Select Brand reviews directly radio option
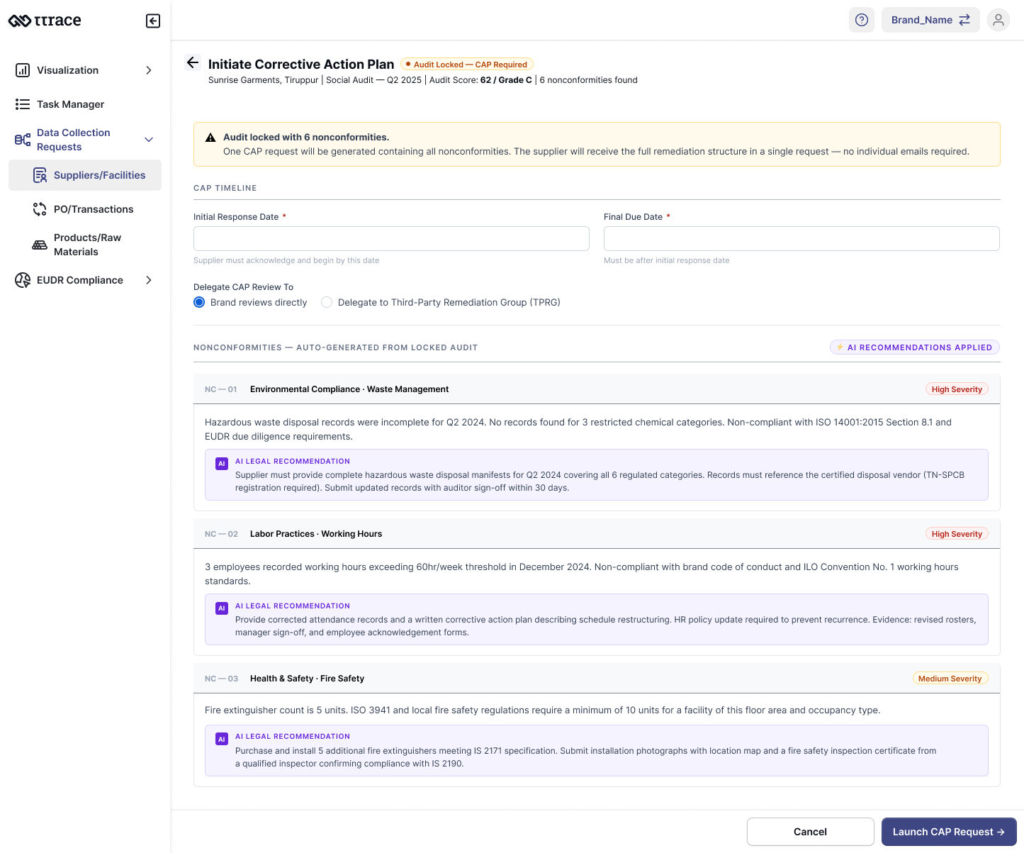The image size is (1024, 853). [199, 302]
